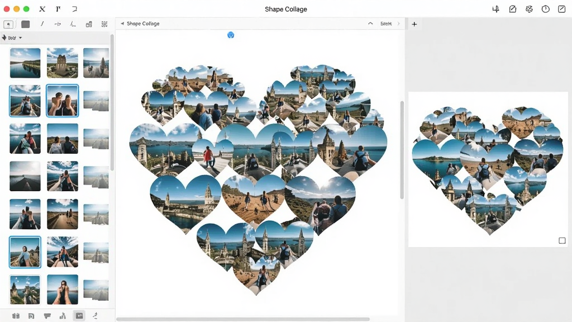Click the dotted grid pattern icon

point(104,24)
